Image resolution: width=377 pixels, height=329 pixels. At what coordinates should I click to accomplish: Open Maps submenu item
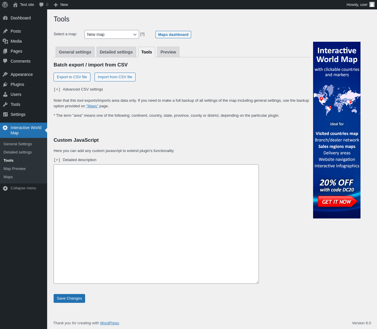(x=24, y=177)
